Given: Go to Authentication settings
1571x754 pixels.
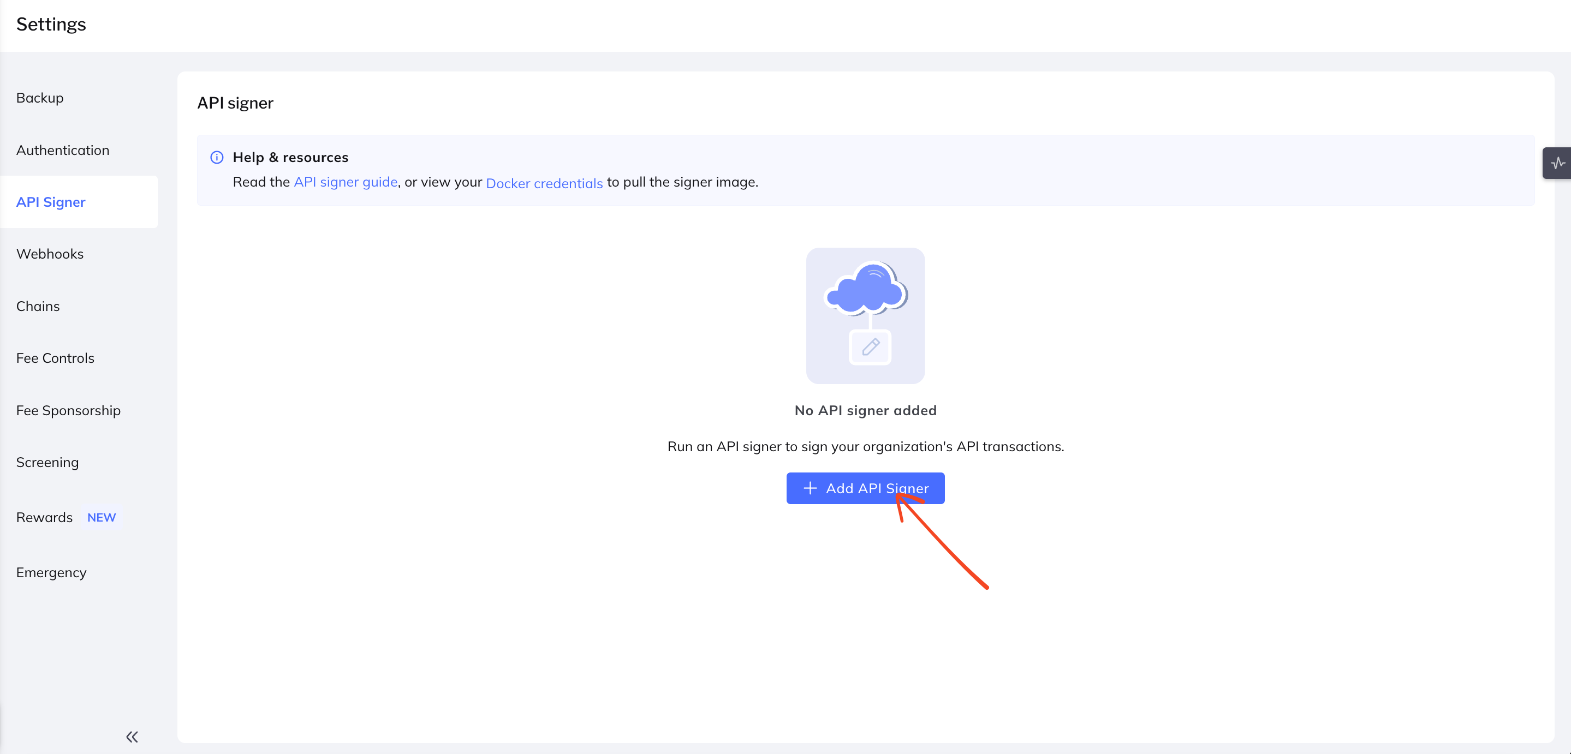Looking at the screenshot, I should tap(63, 150).
